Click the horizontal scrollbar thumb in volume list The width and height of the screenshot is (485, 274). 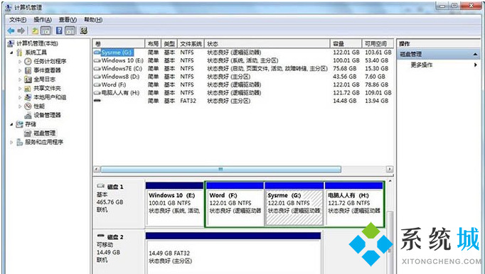click(221, 169)
